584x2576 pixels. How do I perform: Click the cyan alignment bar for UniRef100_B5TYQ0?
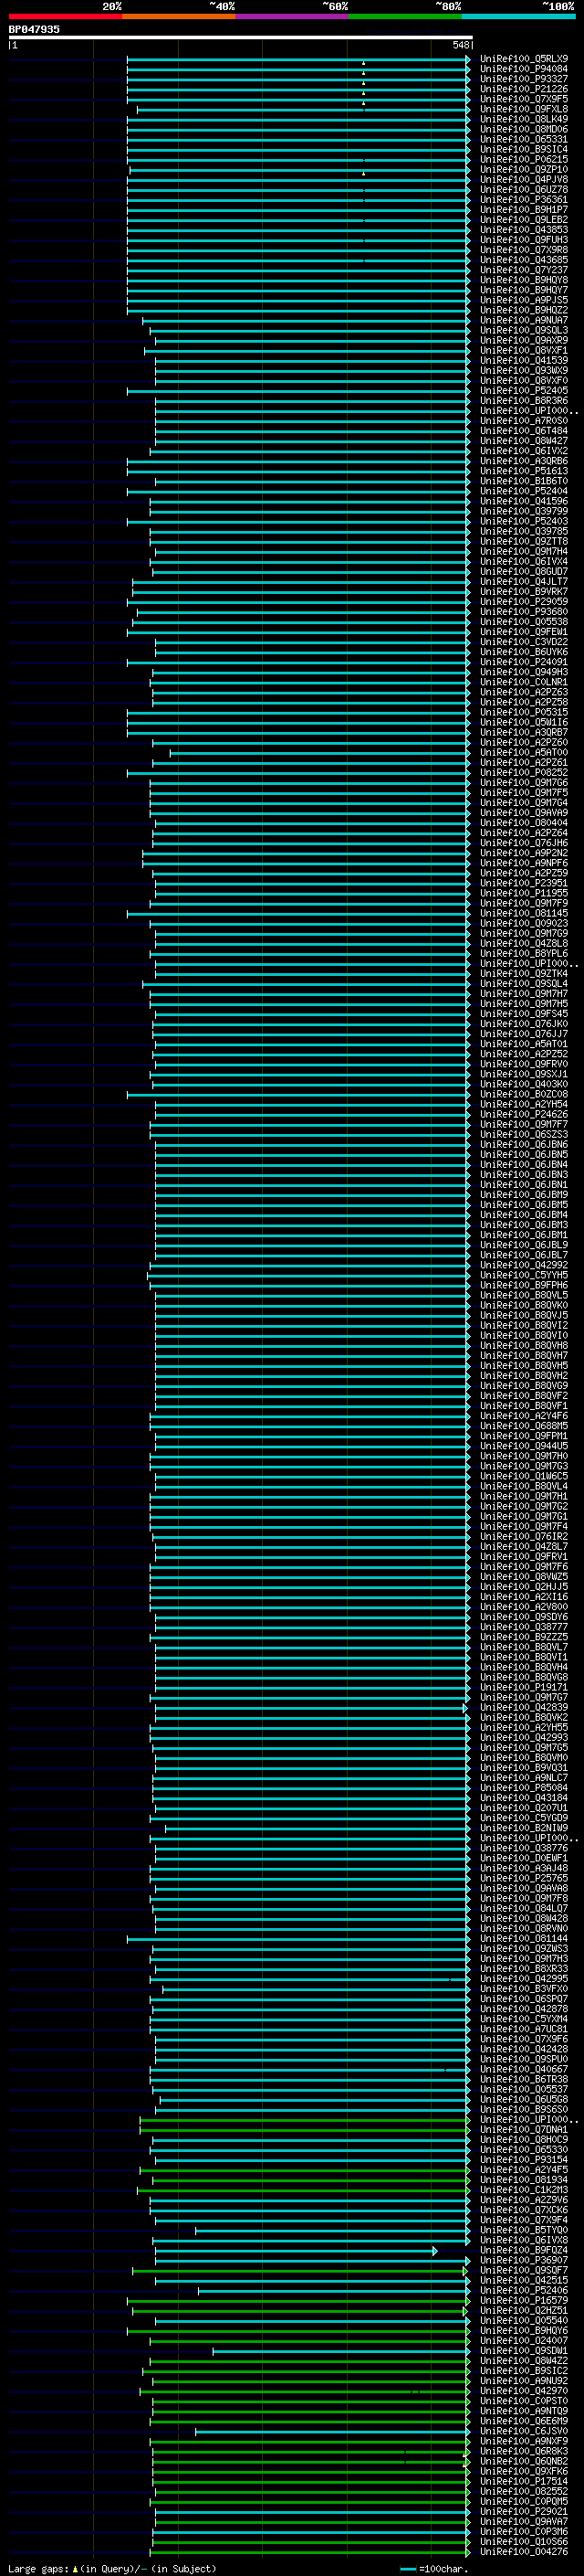click(x=330, y=2230)
